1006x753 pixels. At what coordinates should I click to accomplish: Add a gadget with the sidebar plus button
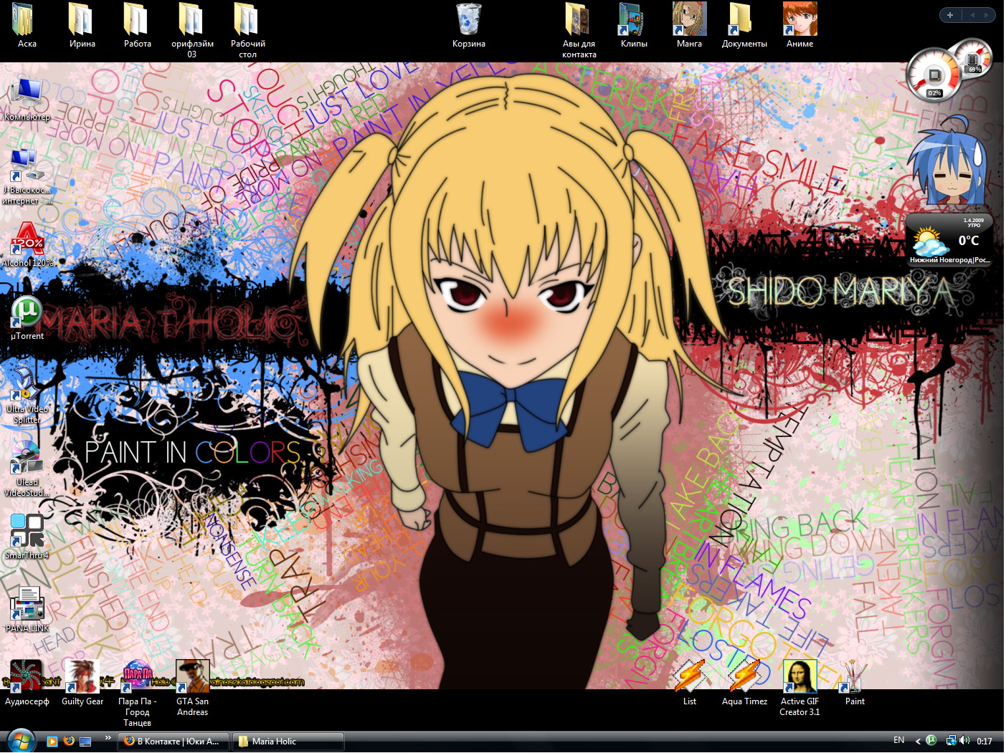click(x=950, y=15)
